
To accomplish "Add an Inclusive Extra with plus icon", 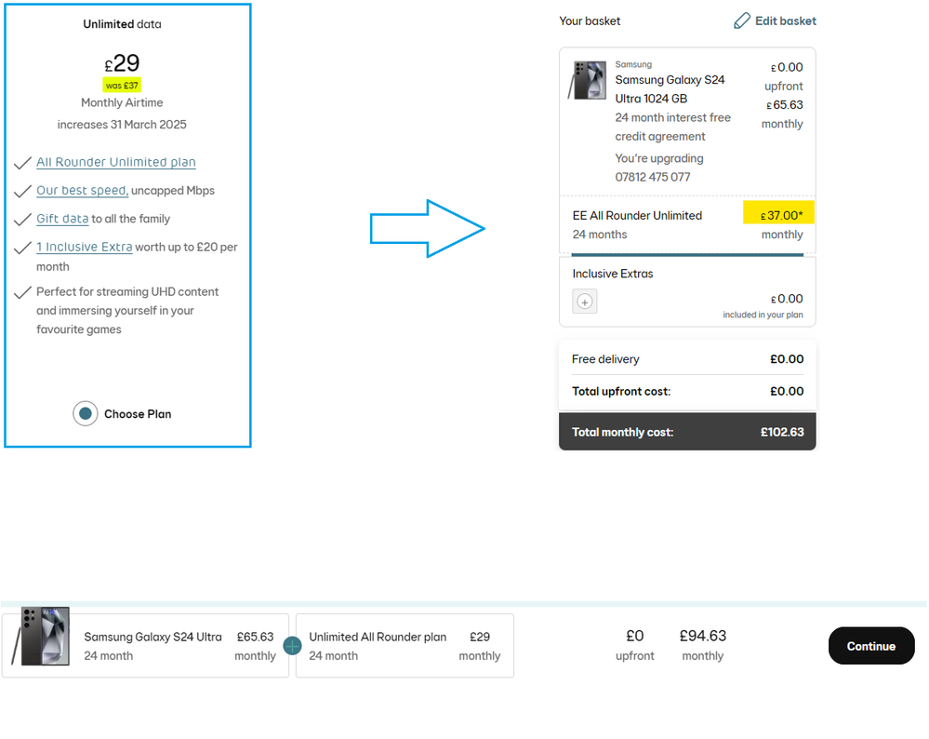I will pos(585,302).
